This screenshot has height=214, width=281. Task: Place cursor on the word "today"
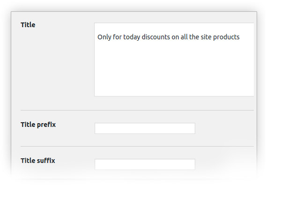(x=132, y=37)
